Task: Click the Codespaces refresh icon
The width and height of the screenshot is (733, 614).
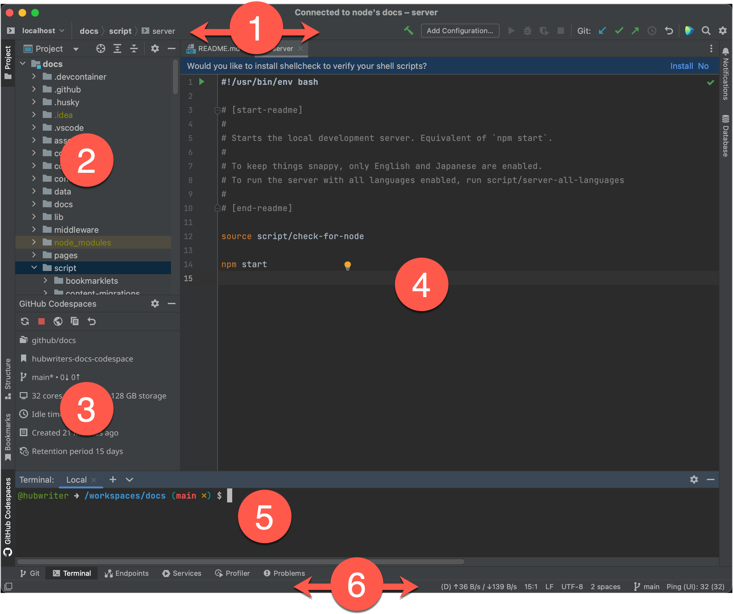Action: (x=25, y=321)
